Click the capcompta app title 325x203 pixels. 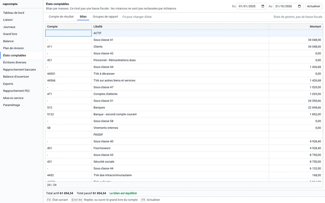click(x=10, y=4)
